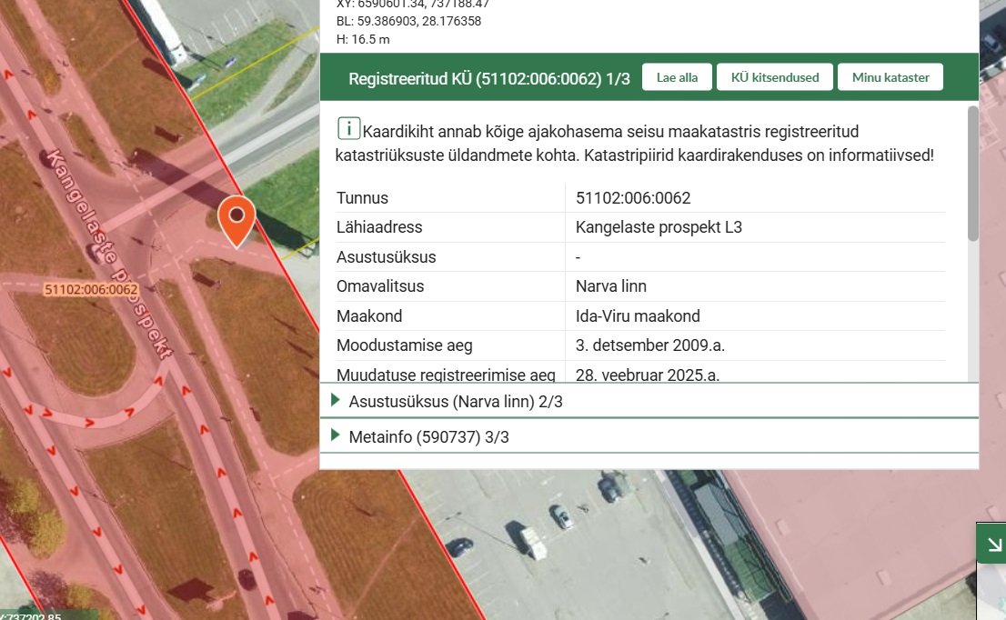Collapse the Registreeritud KÜ 1/3 header
Viewport: 1006px width, 620px height.
click(x=488, y=78)
